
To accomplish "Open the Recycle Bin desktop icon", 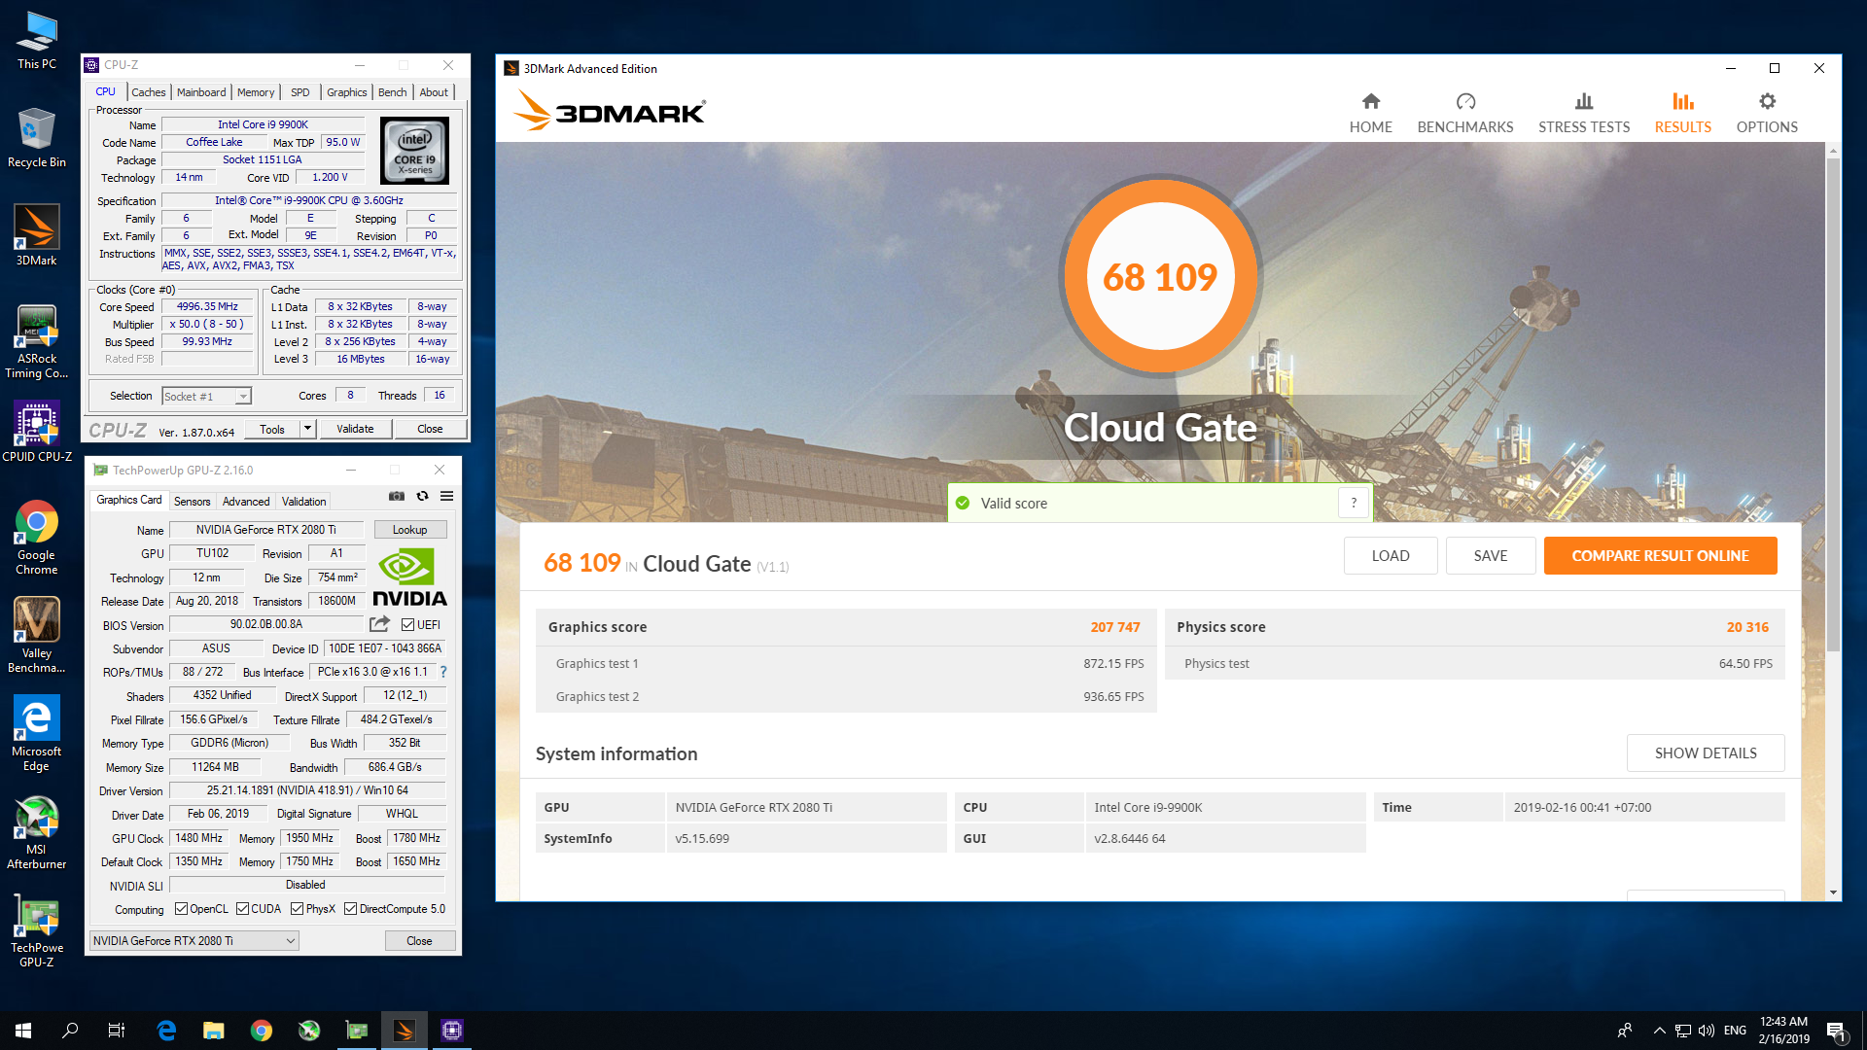I will (37, 139).
